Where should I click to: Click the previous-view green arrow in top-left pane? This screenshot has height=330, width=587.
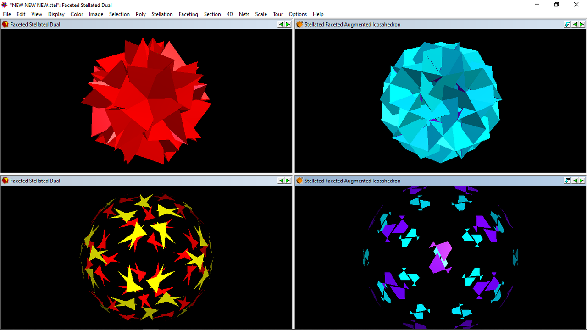click(x=281, y=24)
